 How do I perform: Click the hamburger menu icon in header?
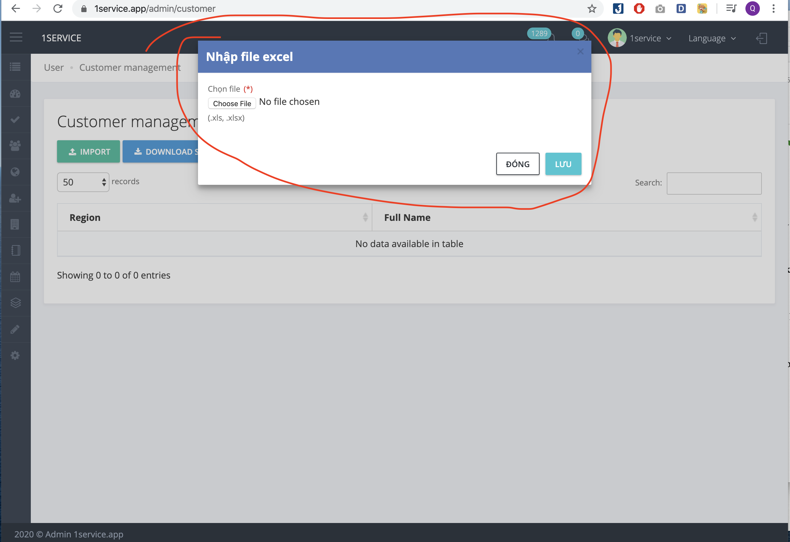click(x=16, y=37)
